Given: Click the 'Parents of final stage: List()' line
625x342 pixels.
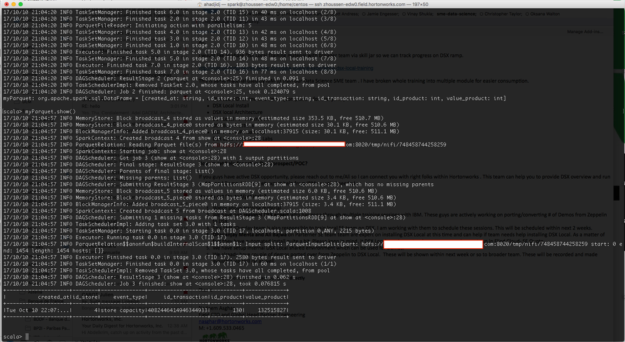Looking at the screenshot, I should click(108, 171).
